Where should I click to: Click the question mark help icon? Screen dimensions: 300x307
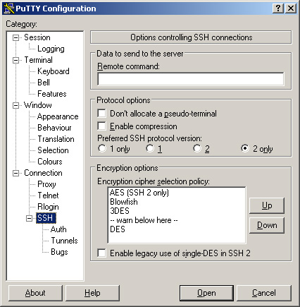point(278,8)
